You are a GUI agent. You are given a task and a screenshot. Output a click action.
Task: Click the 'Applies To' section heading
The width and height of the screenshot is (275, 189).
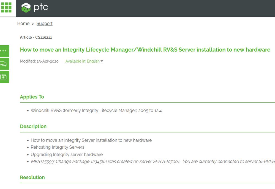click(32, 97)
